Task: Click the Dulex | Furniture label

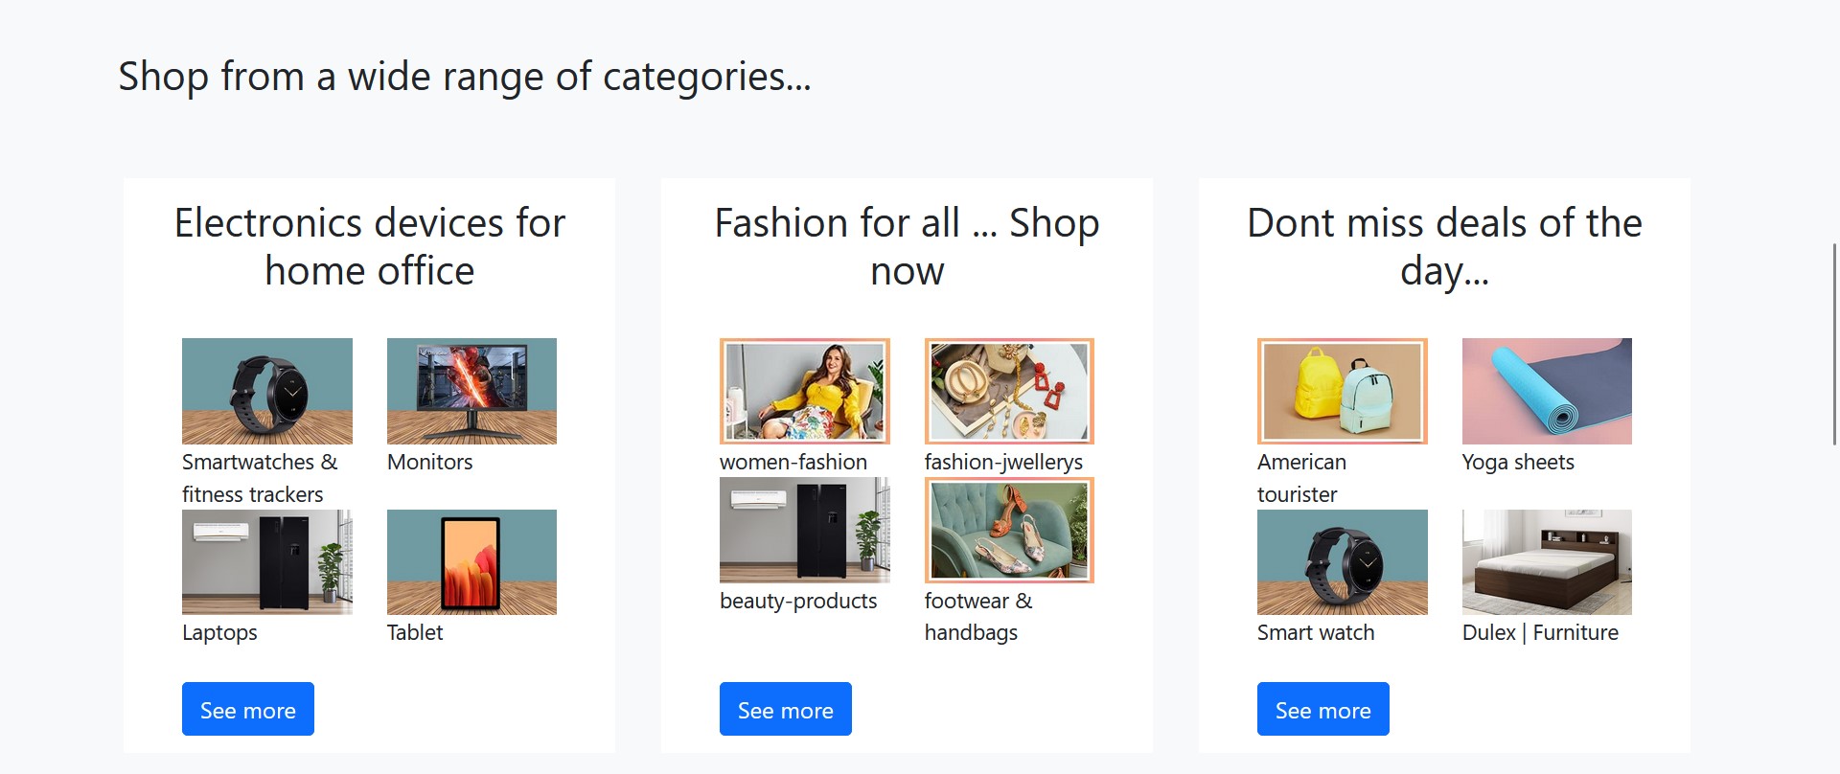Action: (1540, 632)
